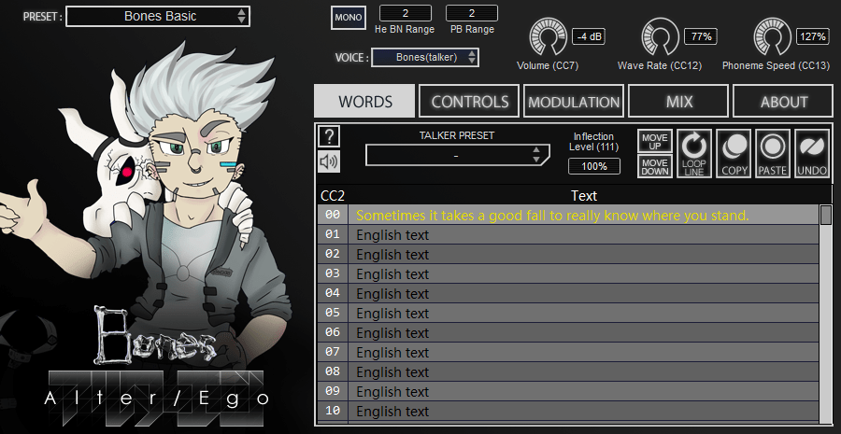The width and height of the screenshot is (841, 434).
Task: Select the English text line 08
Action: 583,371
